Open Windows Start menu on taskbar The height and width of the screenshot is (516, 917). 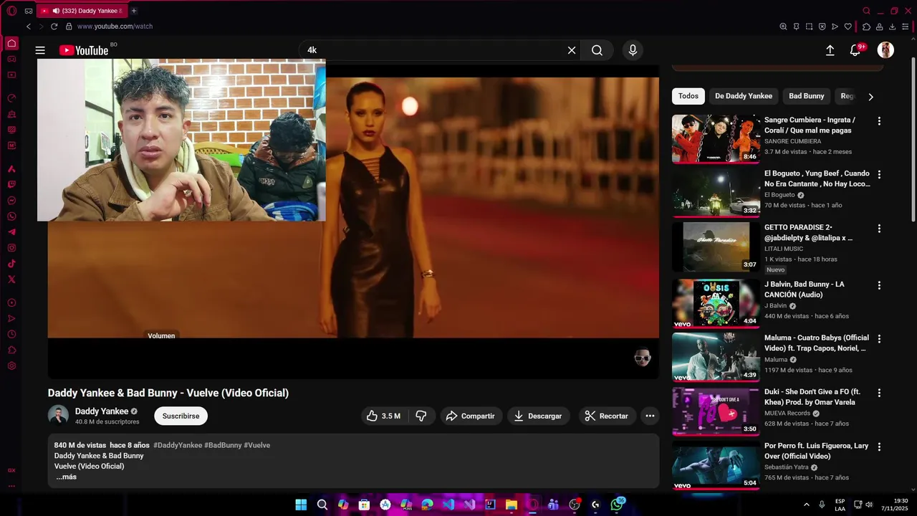tap(301, 505)
